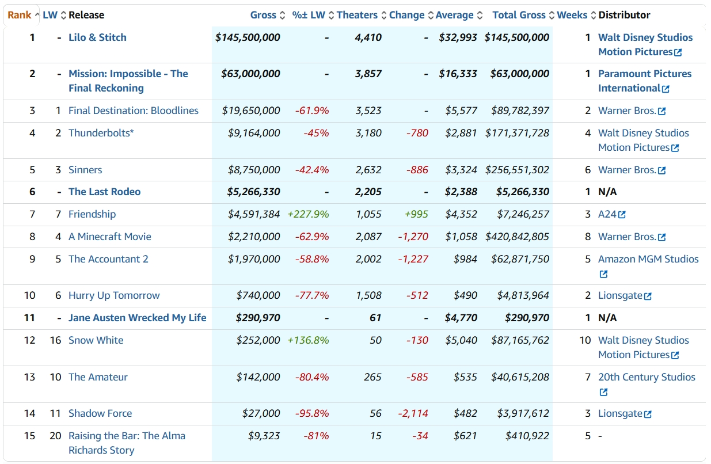
Task: Open the Thunderbolts* release link
Action: click(x=101, y=133)
